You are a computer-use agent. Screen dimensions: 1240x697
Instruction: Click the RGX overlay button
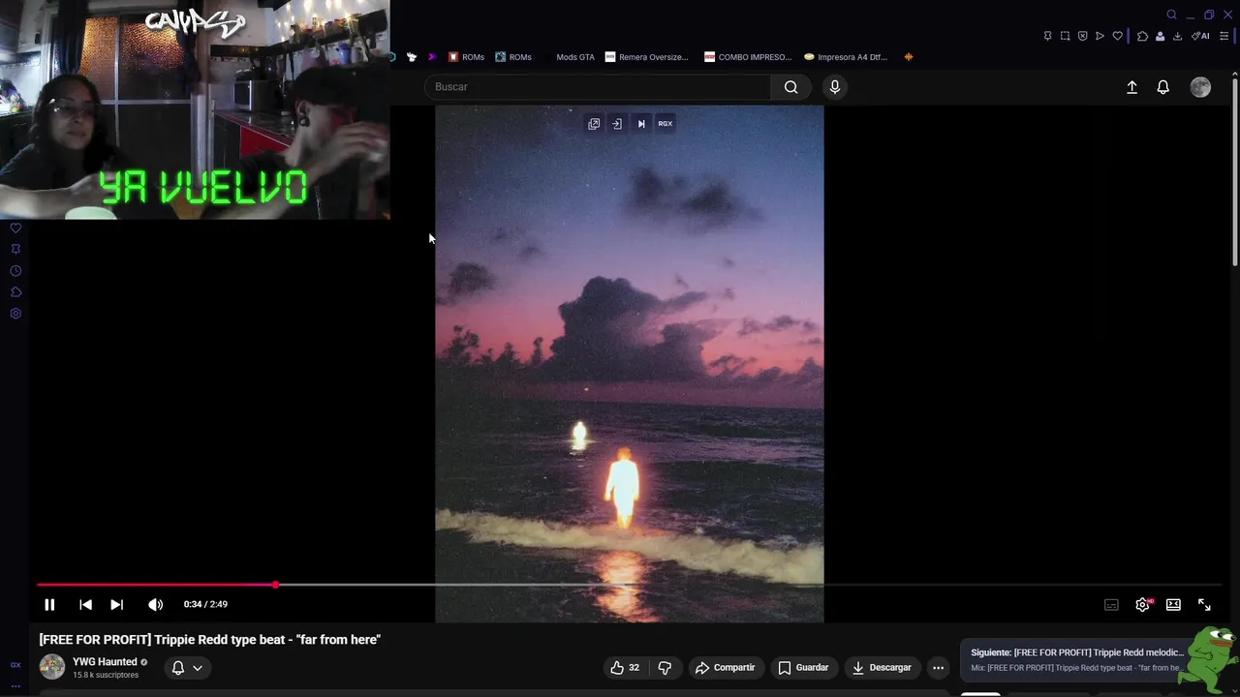click(666, 124)
